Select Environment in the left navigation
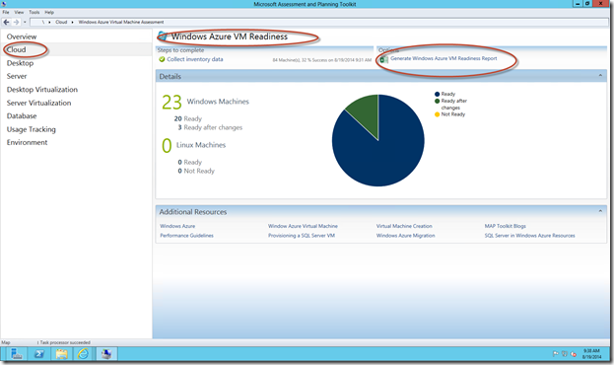The image size is (614, 365). tap(27, 142)
